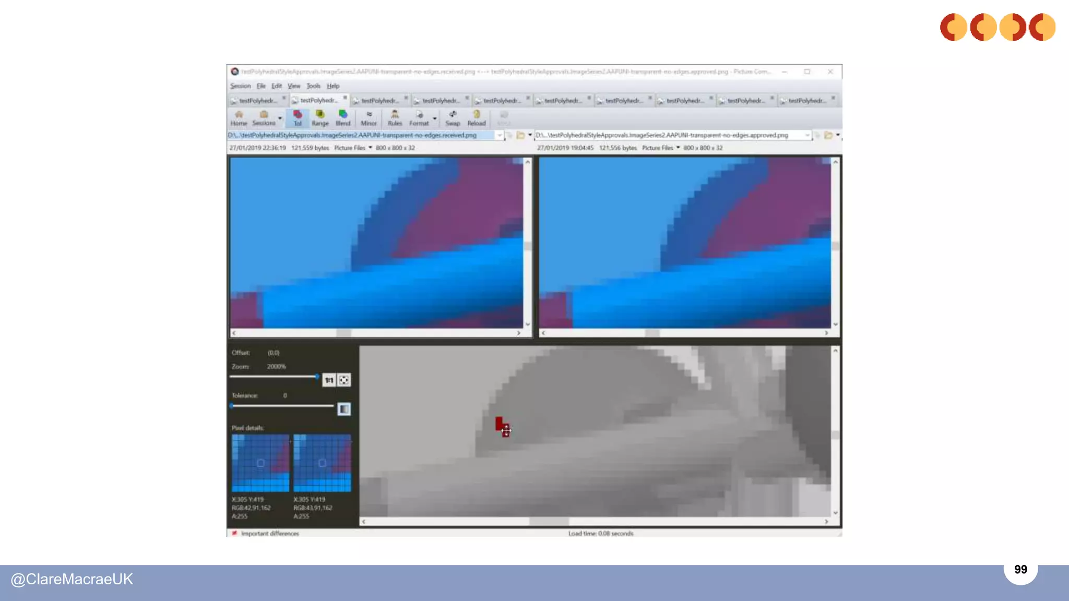Toggle the tolerance mask view button
Image resolution: width=1069 pixels, height=601 pixels.
[344, 409]
